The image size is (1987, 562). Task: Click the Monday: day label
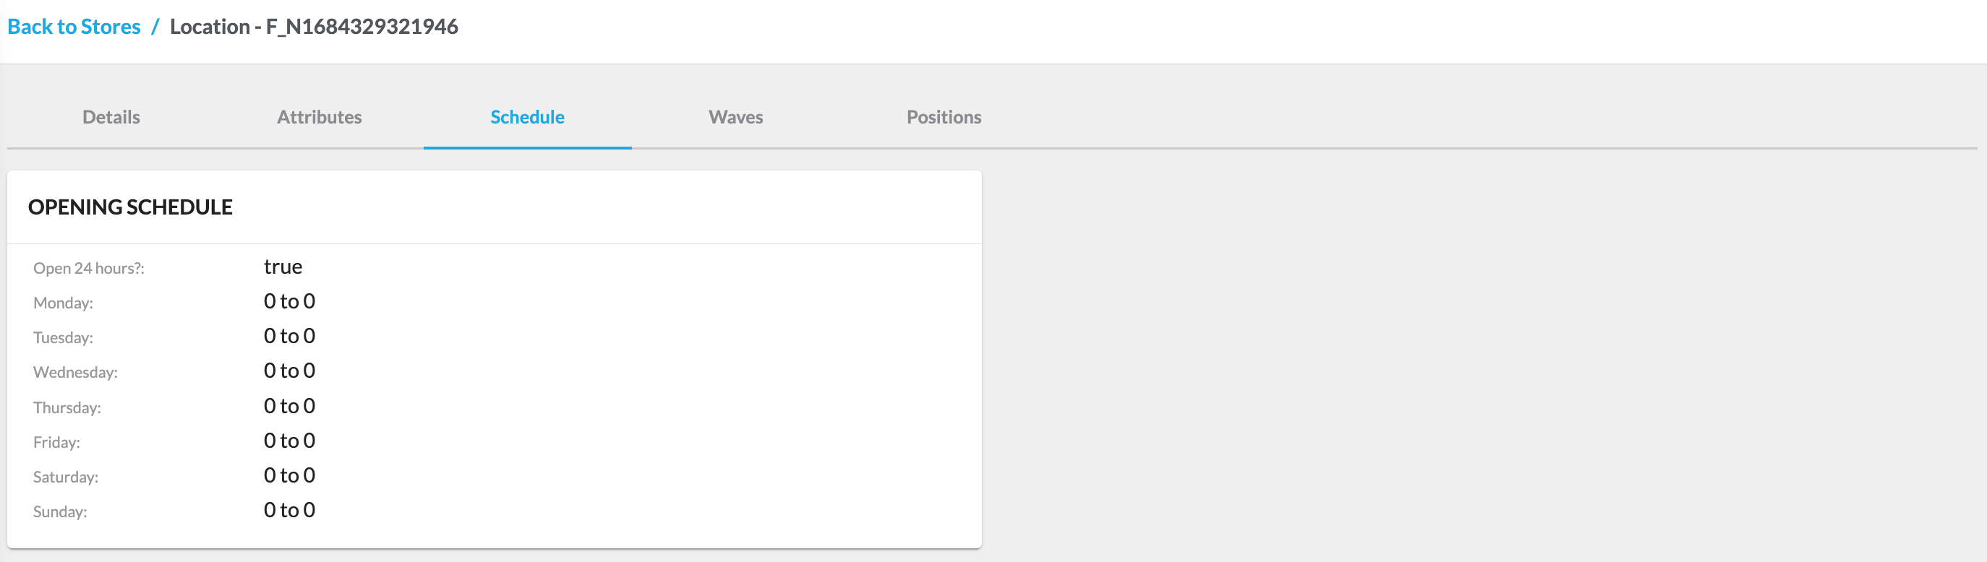(x=61, y=302)
